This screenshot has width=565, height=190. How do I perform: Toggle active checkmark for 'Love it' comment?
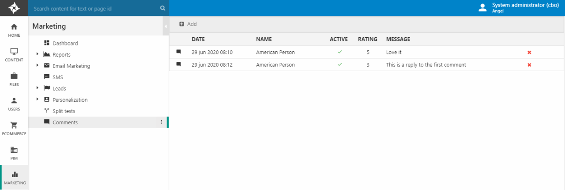339,52
